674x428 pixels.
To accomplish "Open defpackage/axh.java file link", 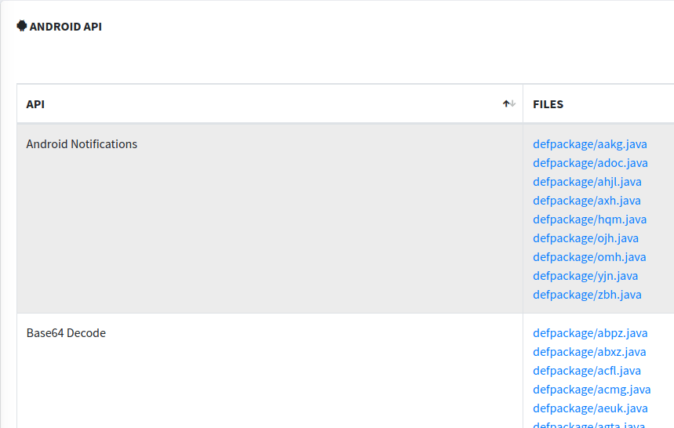I will (587, 201).
